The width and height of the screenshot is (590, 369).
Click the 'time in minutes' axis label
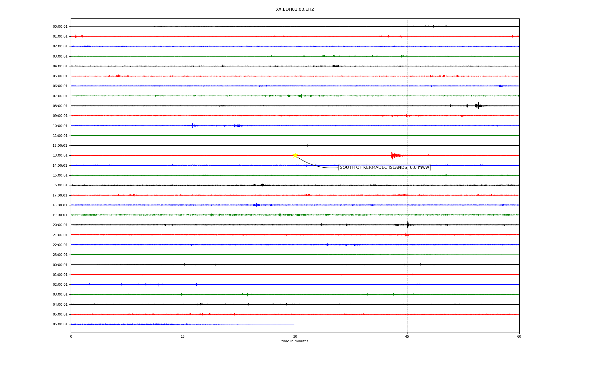click(295, 341)
